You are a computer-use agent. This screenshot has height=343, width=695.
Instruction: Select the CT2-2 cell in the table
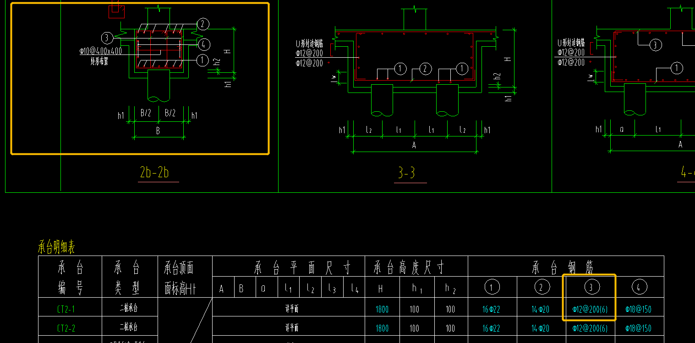click(x=66, y=328)
